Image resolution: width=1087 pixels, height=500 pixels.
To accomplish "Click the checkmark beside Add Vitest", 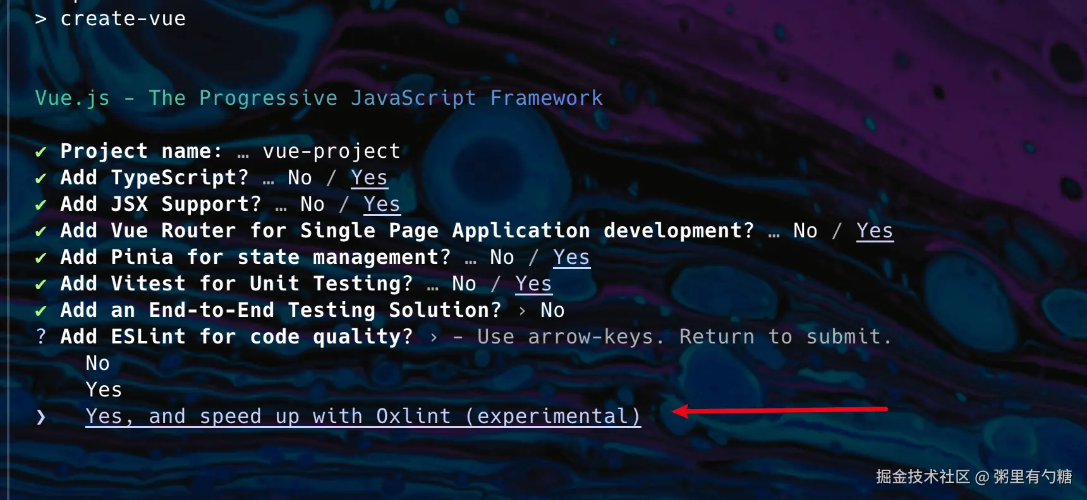I will click(41, 284).
